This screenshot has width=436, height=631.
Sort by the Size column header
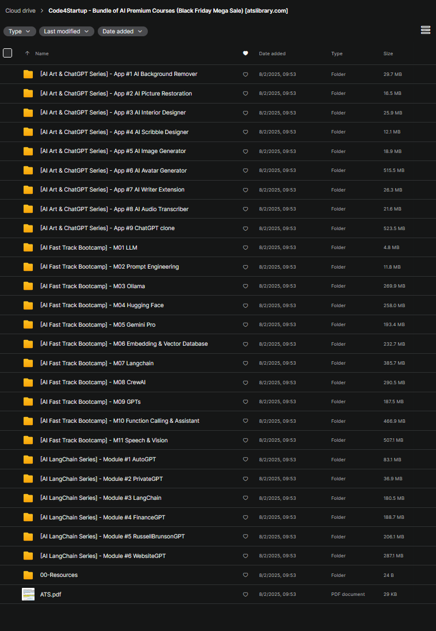388,53
